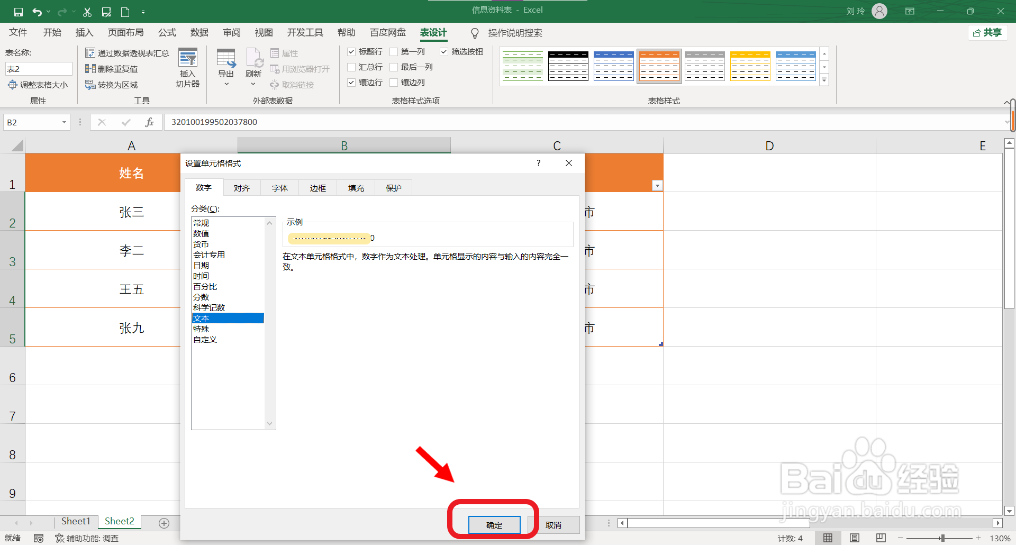Image resolution: width=1016 pixels, height=545 pixels.
Task: Select cell A2 containing 张三
Action: (131, 212)
